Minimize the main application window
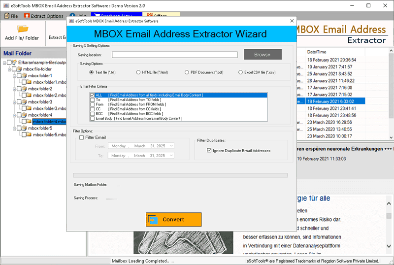394x265 pixels. pyautogui.click(x=352, y=5)
